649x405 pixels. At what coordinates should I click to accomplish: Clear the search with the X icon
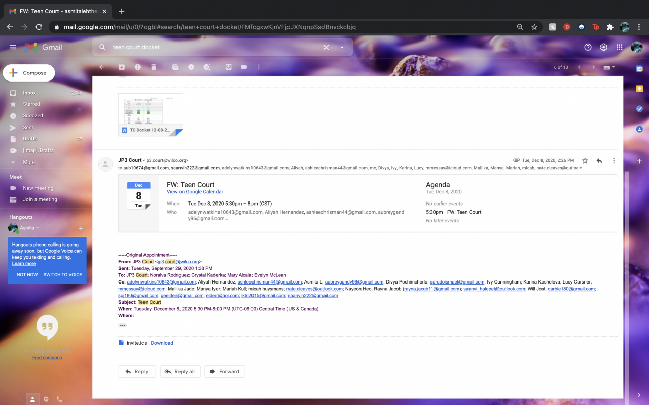click(x=326, y=47)
